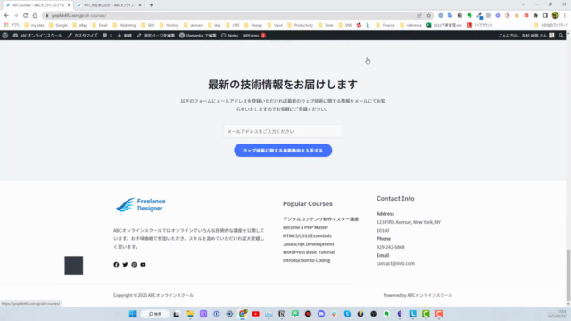The image size is (571, 321).
Task: Click the admin bar search magnifier
Action: [561, 36]
